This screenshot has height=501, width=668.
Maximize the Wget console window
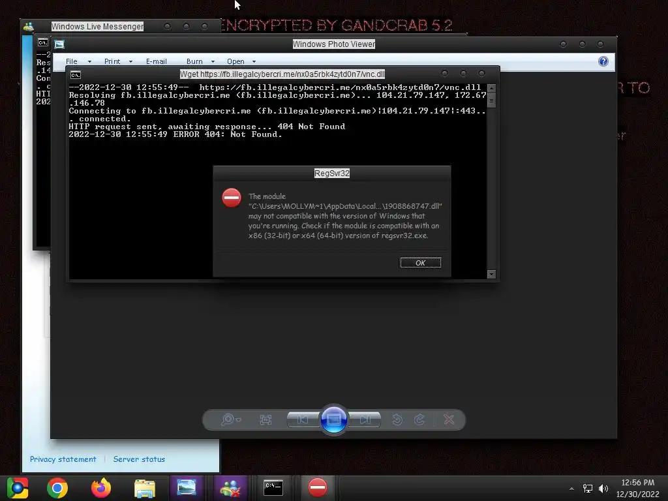pyautogui.click(x=464, y=74)
